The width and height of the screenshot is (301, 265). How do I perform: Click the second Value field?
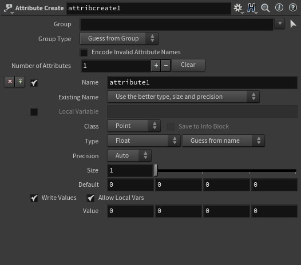tap(179, 211)
